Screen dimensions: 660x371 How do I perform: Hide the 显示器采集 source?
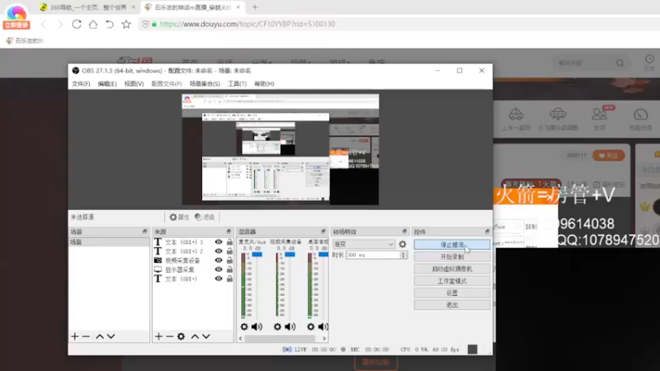tap(219, 270)
